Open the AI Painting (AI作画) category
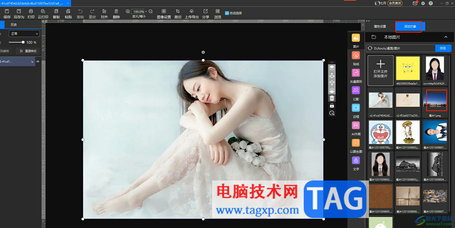Viewport: 455px width, 228px height. pyautogui.click(x=356, y=128)
